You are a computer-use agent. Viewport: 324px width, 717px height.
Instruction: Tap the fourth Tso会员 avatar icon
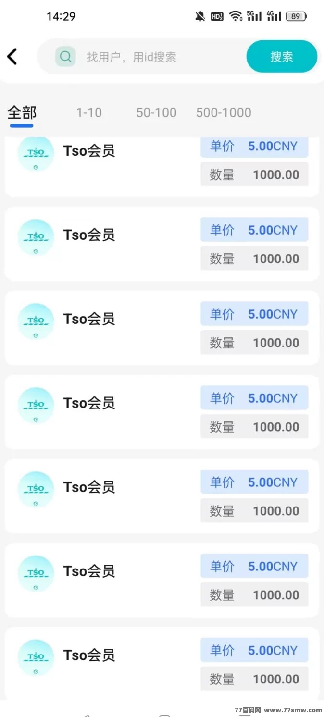pos(36,405)
